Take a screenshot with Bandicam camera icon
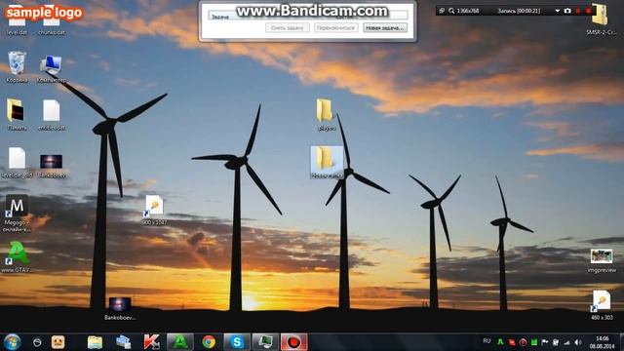Image resolution: width=624 pixels, height=351 pixels. [567, 11]
